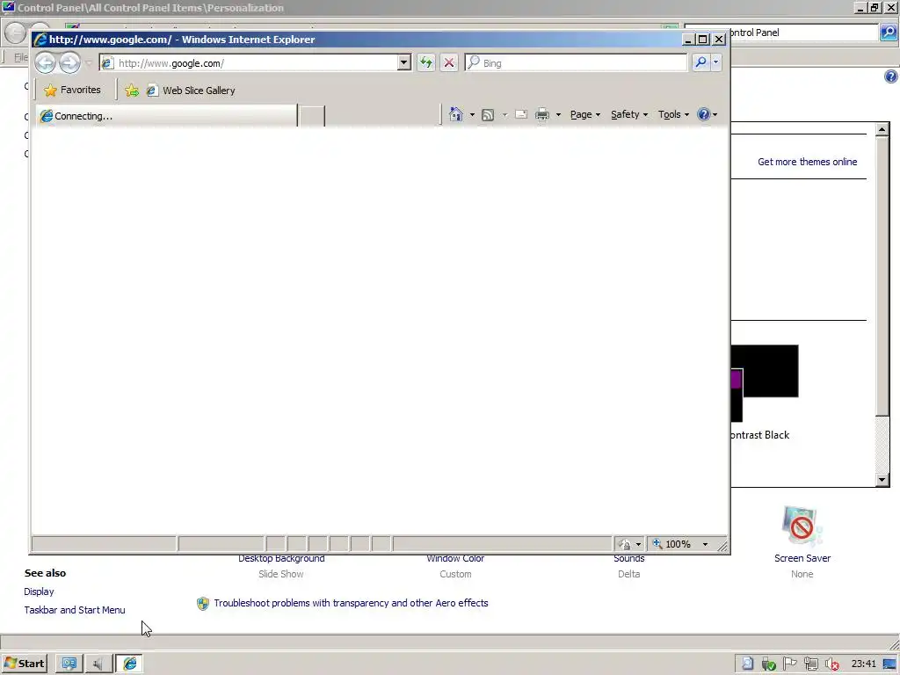Refresh the page in Internet Explorer
The width and height of the screenshot is (900, 675).
[x=426, y=62]
